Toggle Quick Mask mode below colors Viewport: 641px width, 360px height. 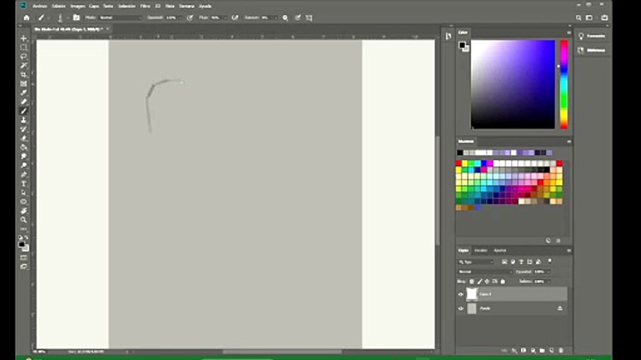pos(24,258)
